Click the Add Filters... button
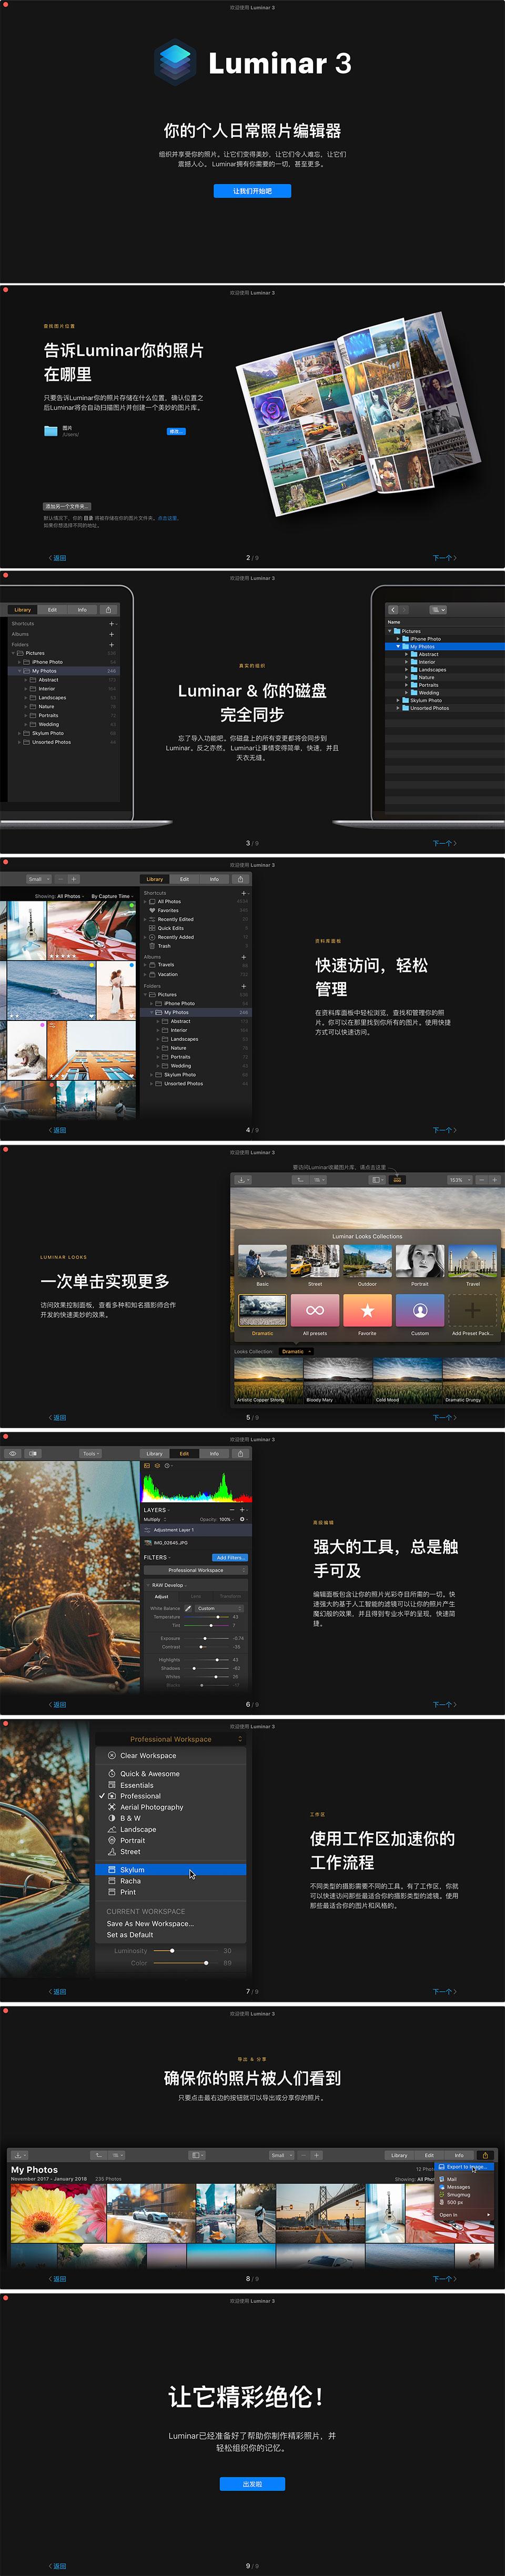Viewport: 505px width, 2576px height. pyautogui.click(x=229, y=1557)
